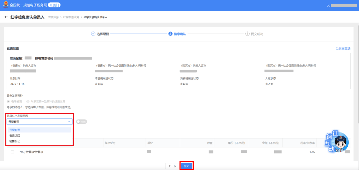Select the paper invoice radio option
359x170 pixels.
tap(28, 101)
